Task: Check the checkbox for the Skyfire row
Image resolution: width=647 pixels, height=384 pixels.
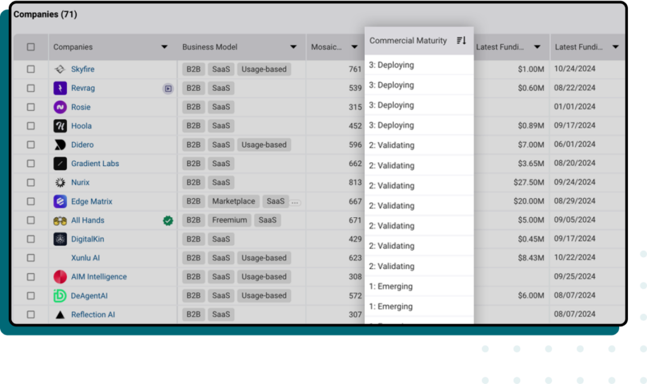Action: click(31, 69)
